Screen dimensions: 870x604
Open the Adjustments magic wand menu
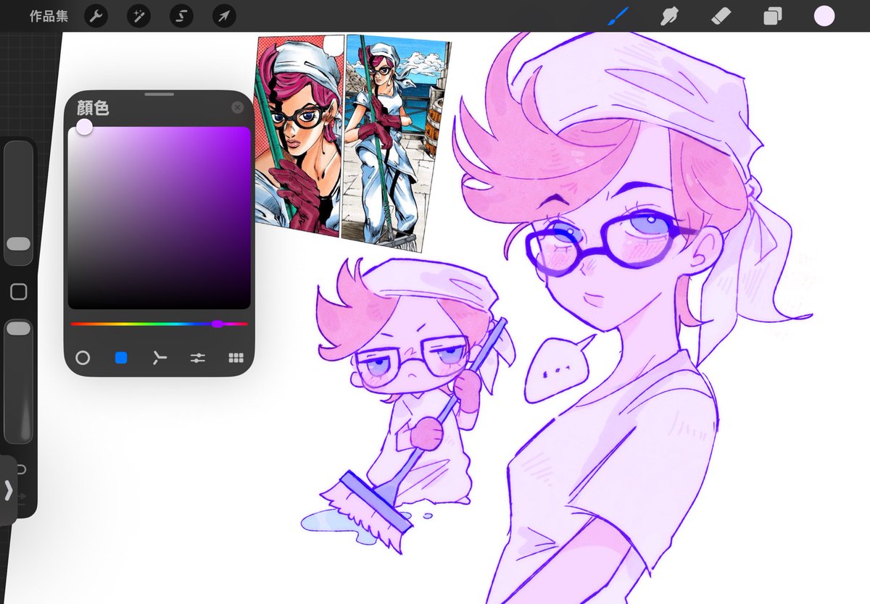tap(138, 16)
